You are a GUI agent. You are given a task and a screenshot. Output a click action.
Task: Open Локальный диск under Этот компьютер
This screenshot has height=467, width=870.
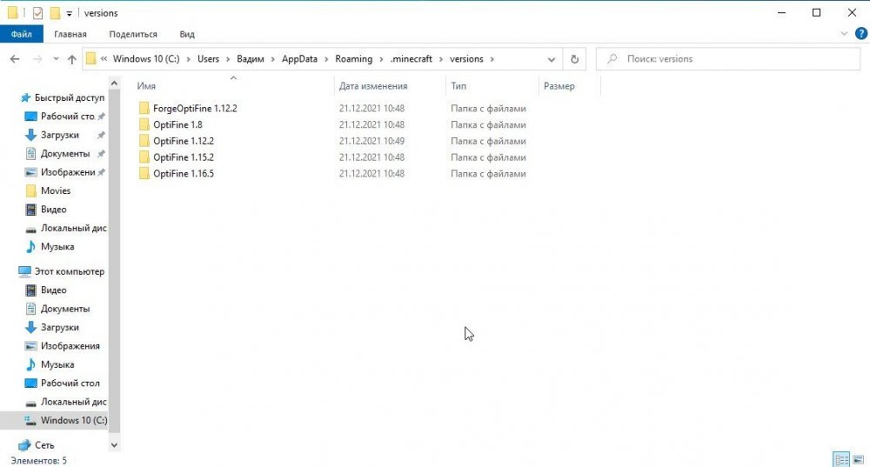pos(73,402)
